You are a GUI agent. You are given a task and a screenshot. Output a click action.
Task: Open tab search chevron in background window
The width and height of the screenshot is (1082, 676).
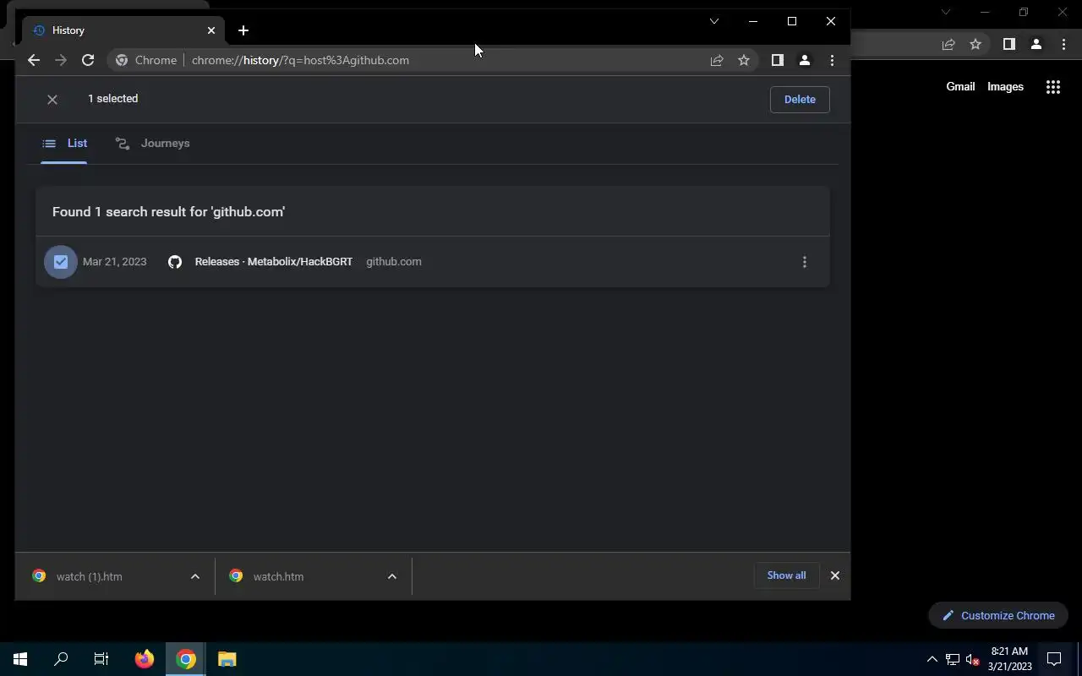(x=946, y=12)
